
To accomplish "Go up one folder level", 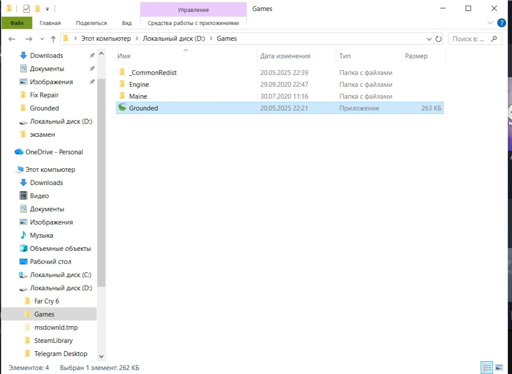I will click(x=53, y=39).
